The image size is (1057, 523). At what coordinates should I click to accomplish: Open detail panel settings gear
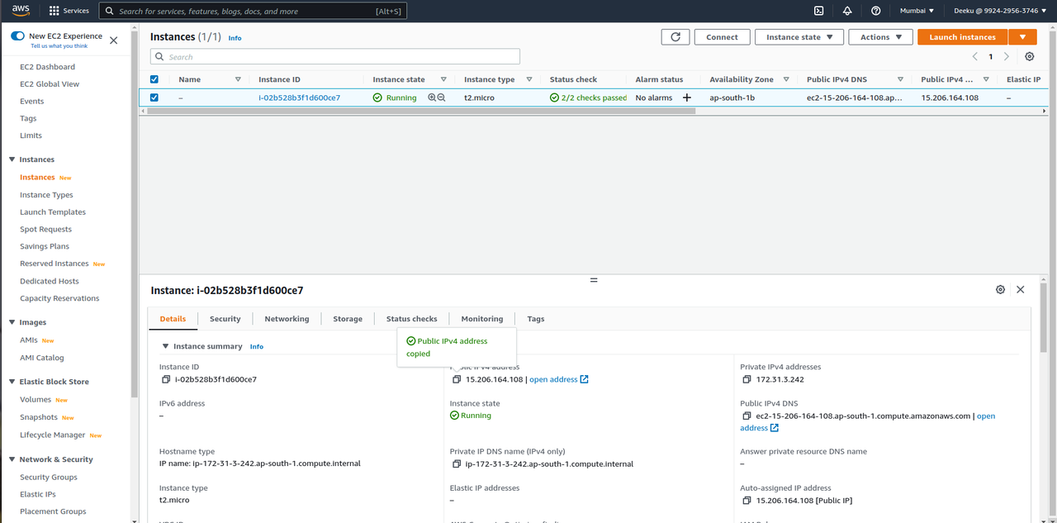(1000, 290)
